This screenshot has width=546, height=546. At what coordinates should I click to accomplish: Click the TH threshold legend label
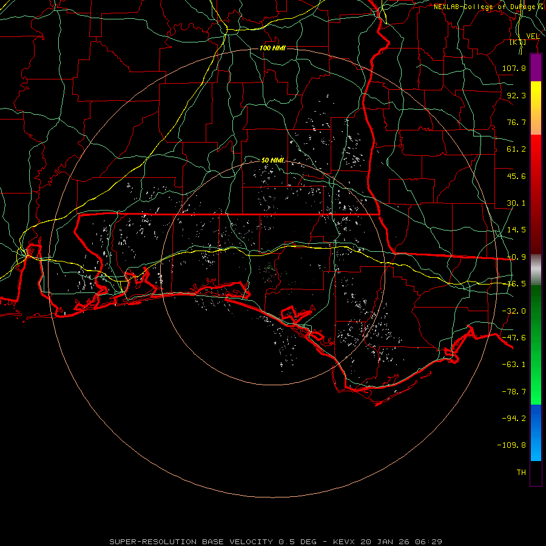point(521,473)
